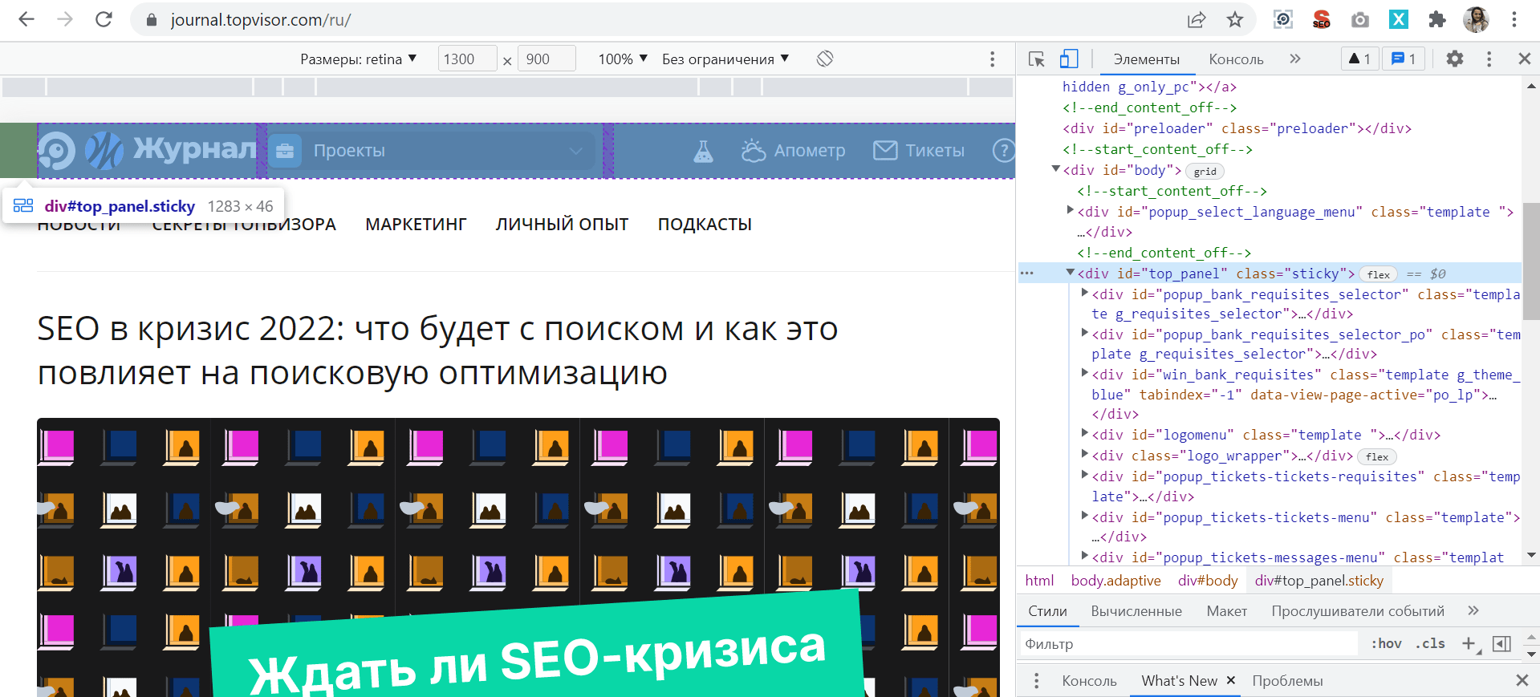Open the SEO в кризис 2022 article
The width and height of the screenshot is (1540, 697).
437,351
